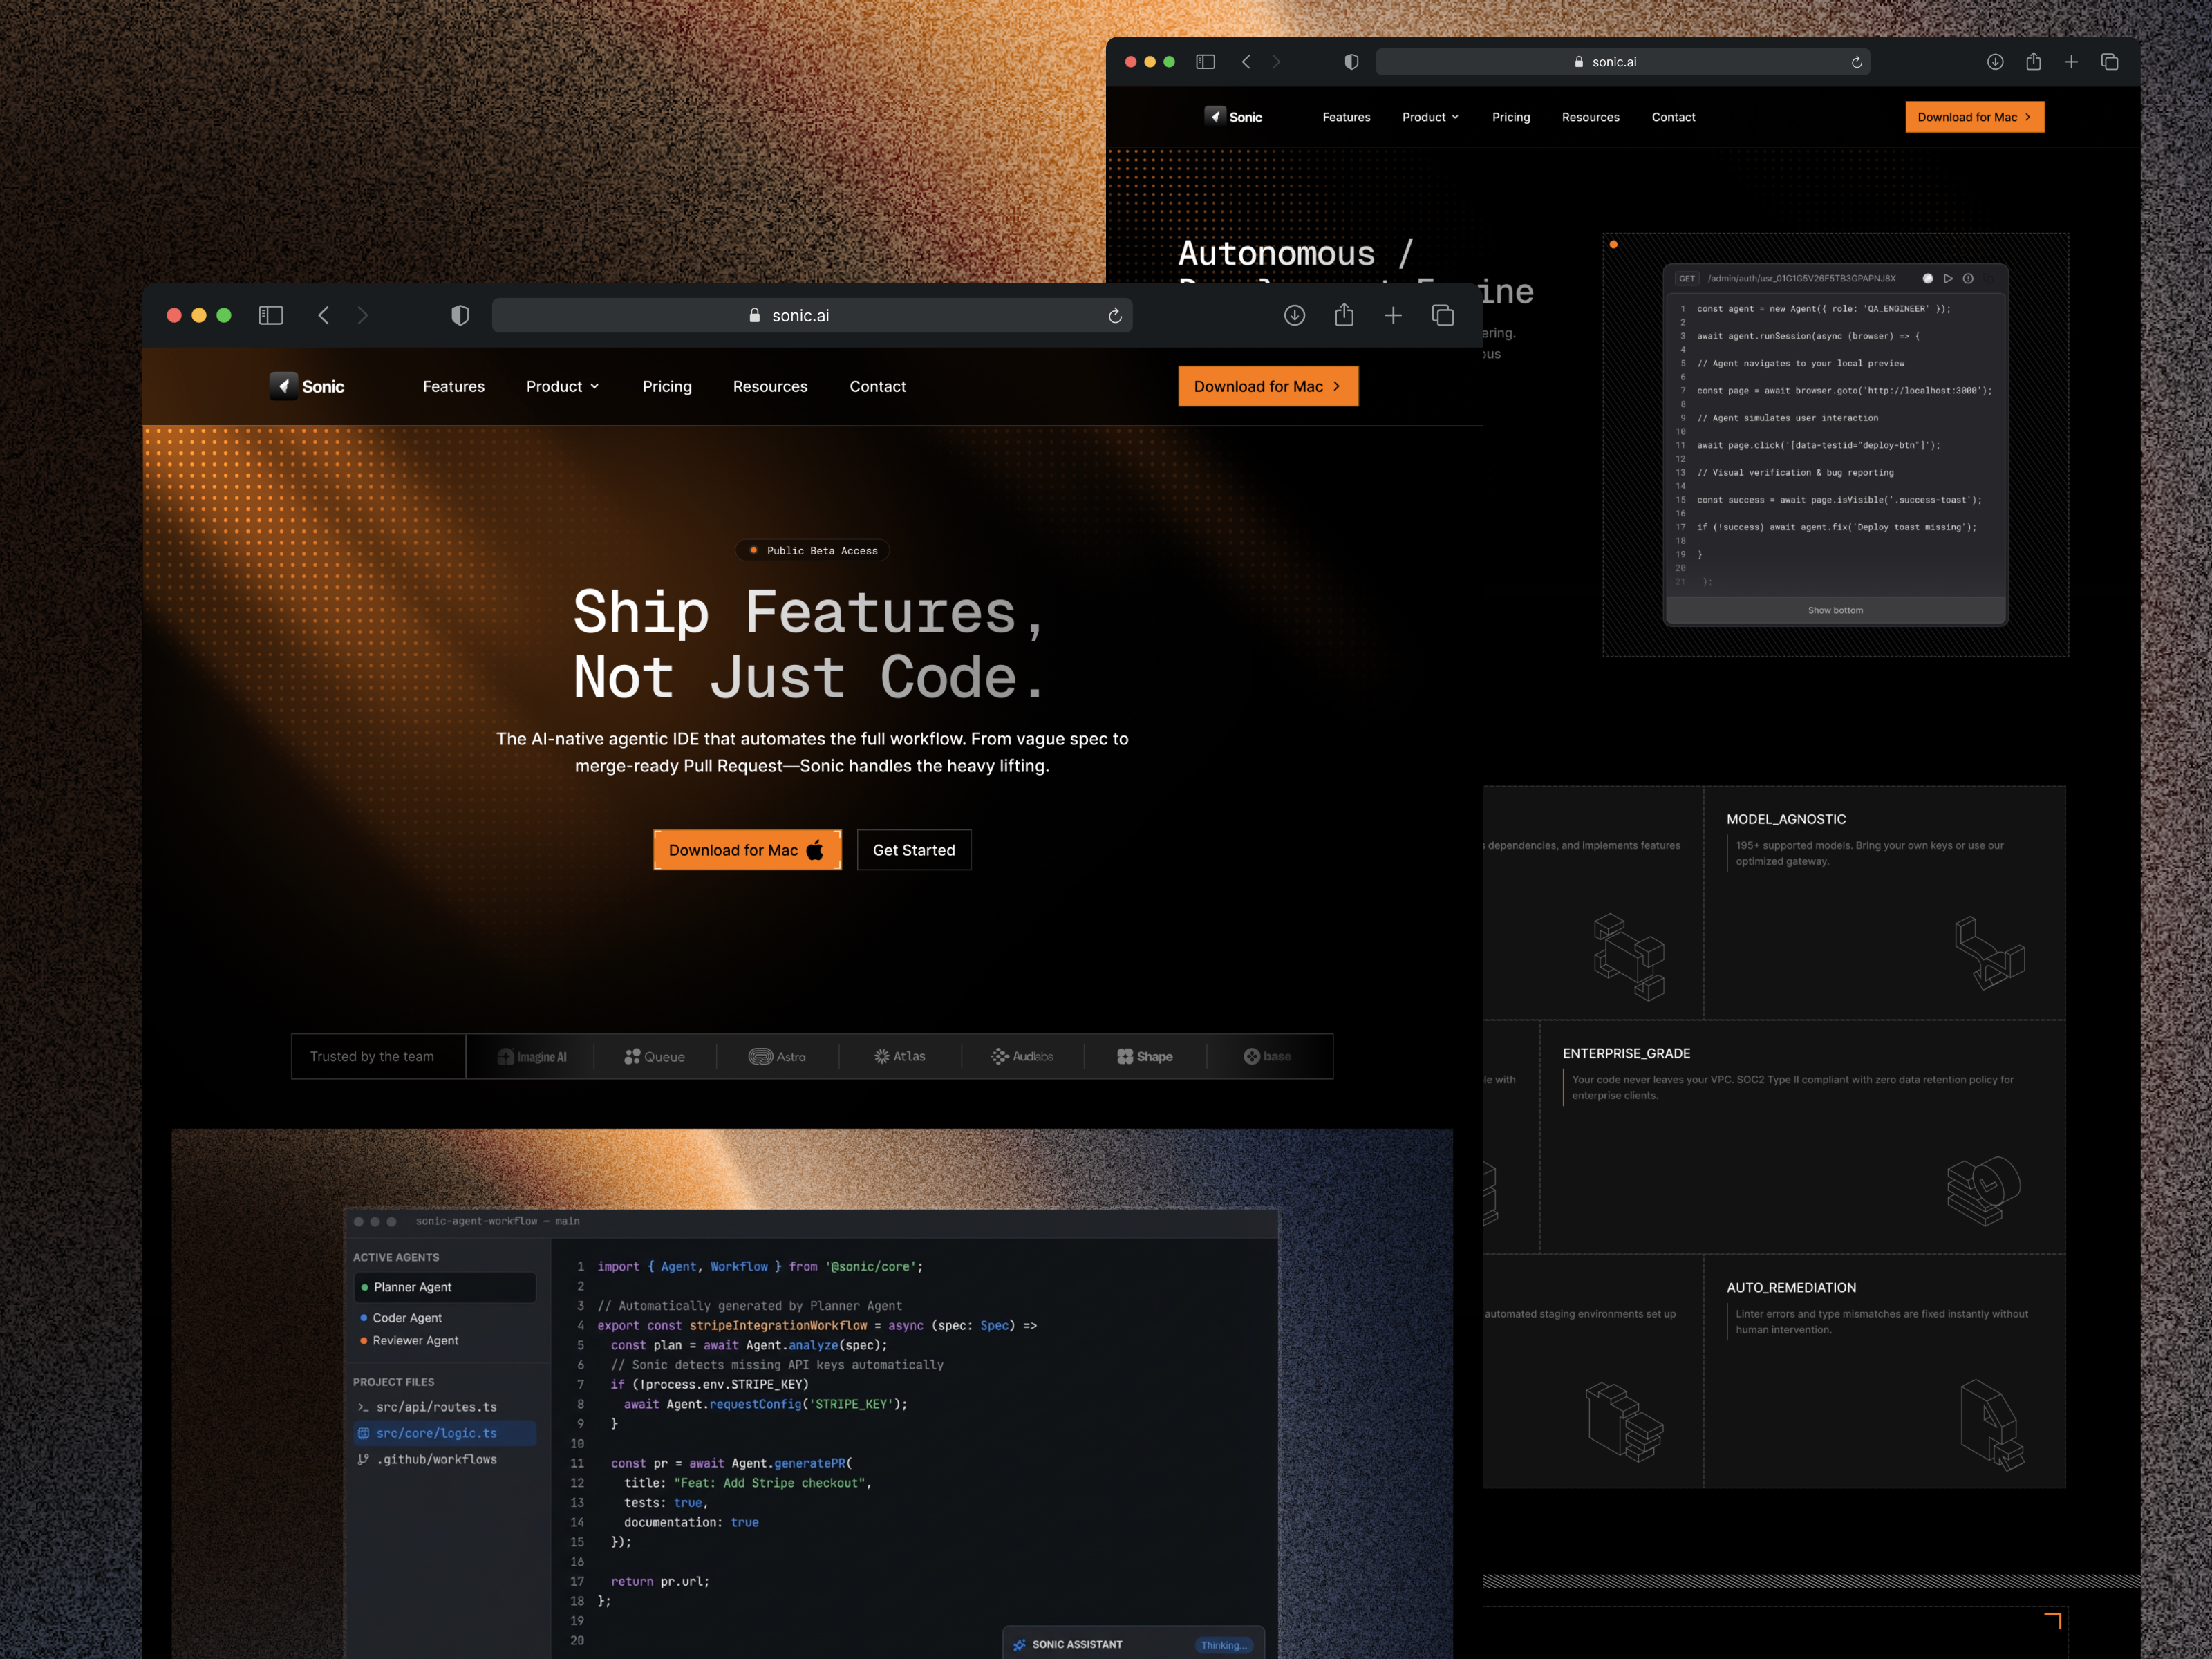The width and height of the screenshot is (2212, 1659).
Task: Click Show bottom under the code snippet
Action: tap(1835, 610)
